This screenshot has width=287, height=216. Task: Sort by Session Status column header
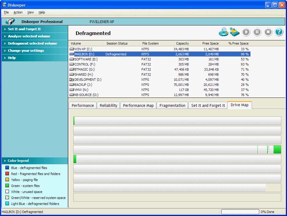pyautogui.click(x=122, y=43)
